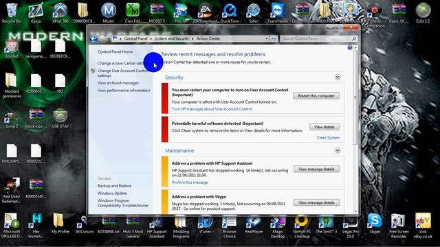Launch the Gimp 2 desktop shortcut
This screenshot has height=247, width=440.
(x=12, y=119)
